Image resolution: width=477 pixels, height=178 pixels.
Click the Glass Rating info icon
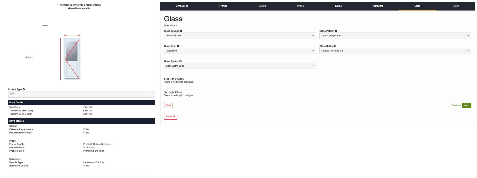pyautogui.click(x=335, y=46)
